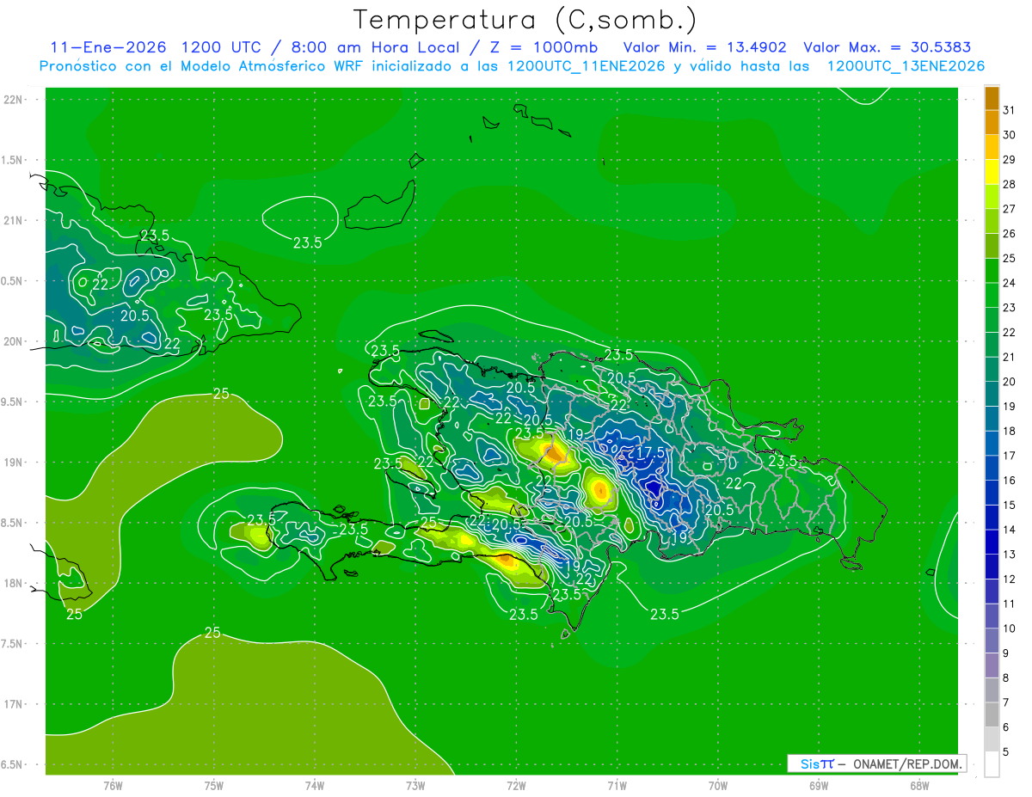Click the color bar label "16"
The width and height of the screenshot is (1032, 797).
click(1009, 481)
